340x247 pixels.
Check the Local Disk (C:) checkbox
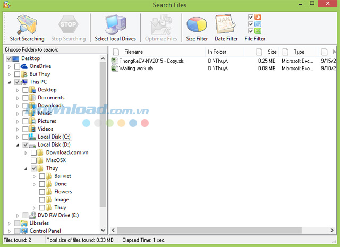point(25,137)
